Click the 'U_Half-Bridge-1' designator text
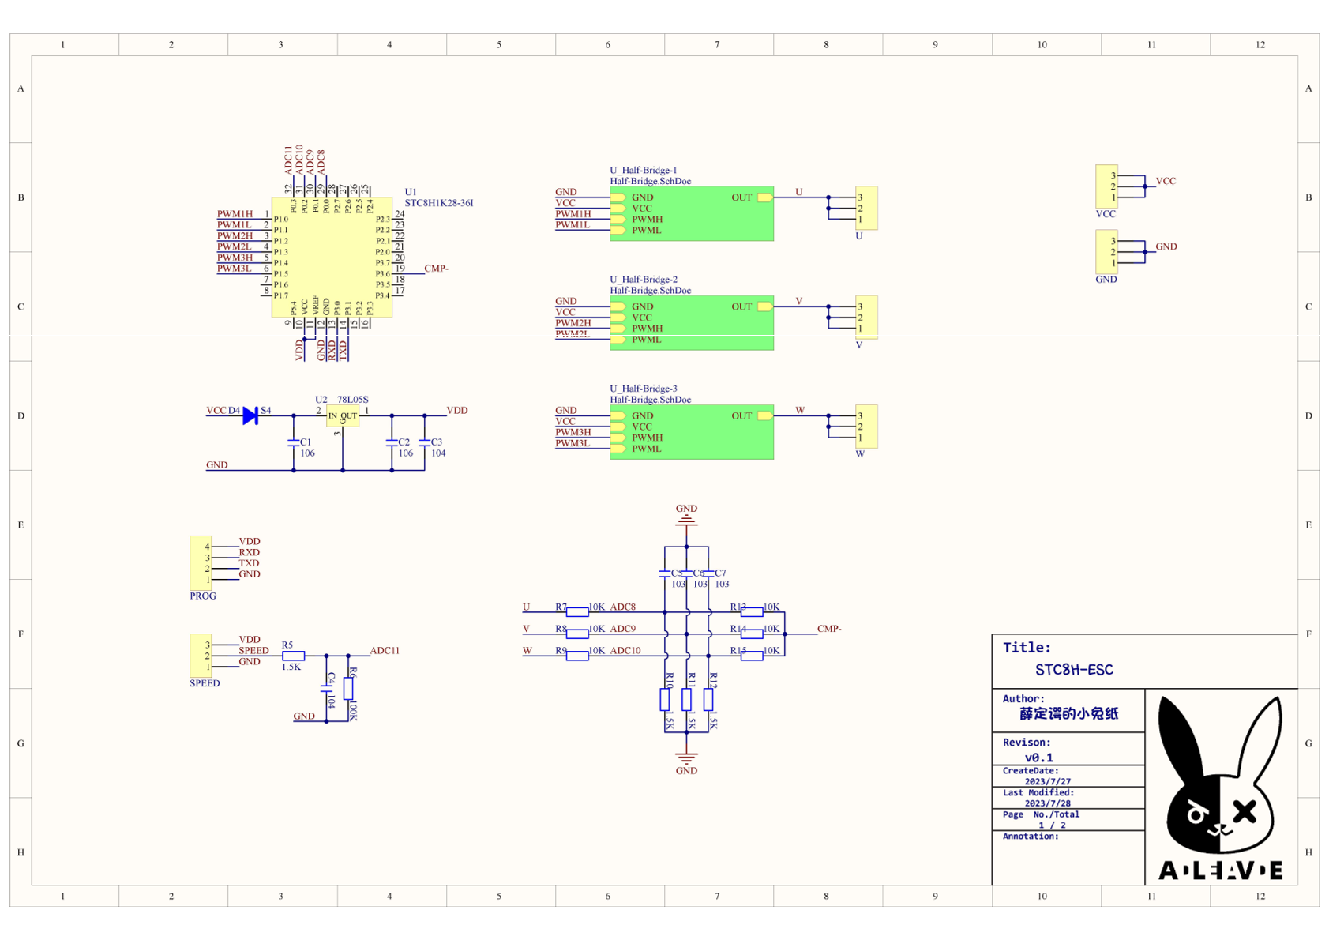Image resolution: width=1329 pixels, height=940 pixels. [643, 170]
